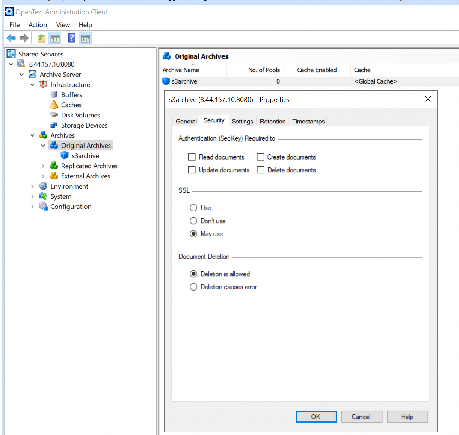Click the Forward arrow toolbar icon
459x435 pixels.
coord(24,38)
